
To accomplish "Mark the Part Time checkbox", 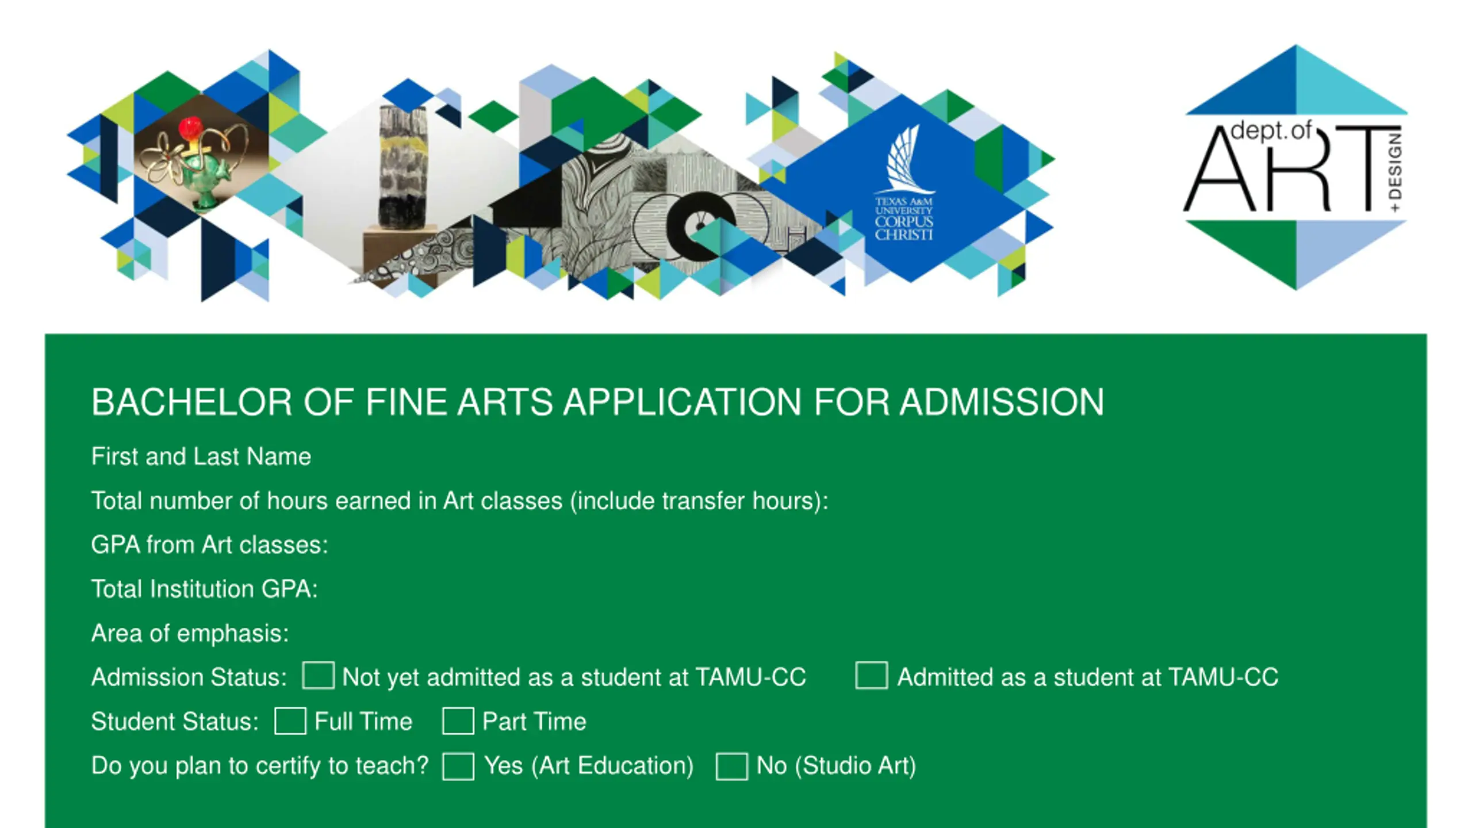I will click(x=458, y=720).
